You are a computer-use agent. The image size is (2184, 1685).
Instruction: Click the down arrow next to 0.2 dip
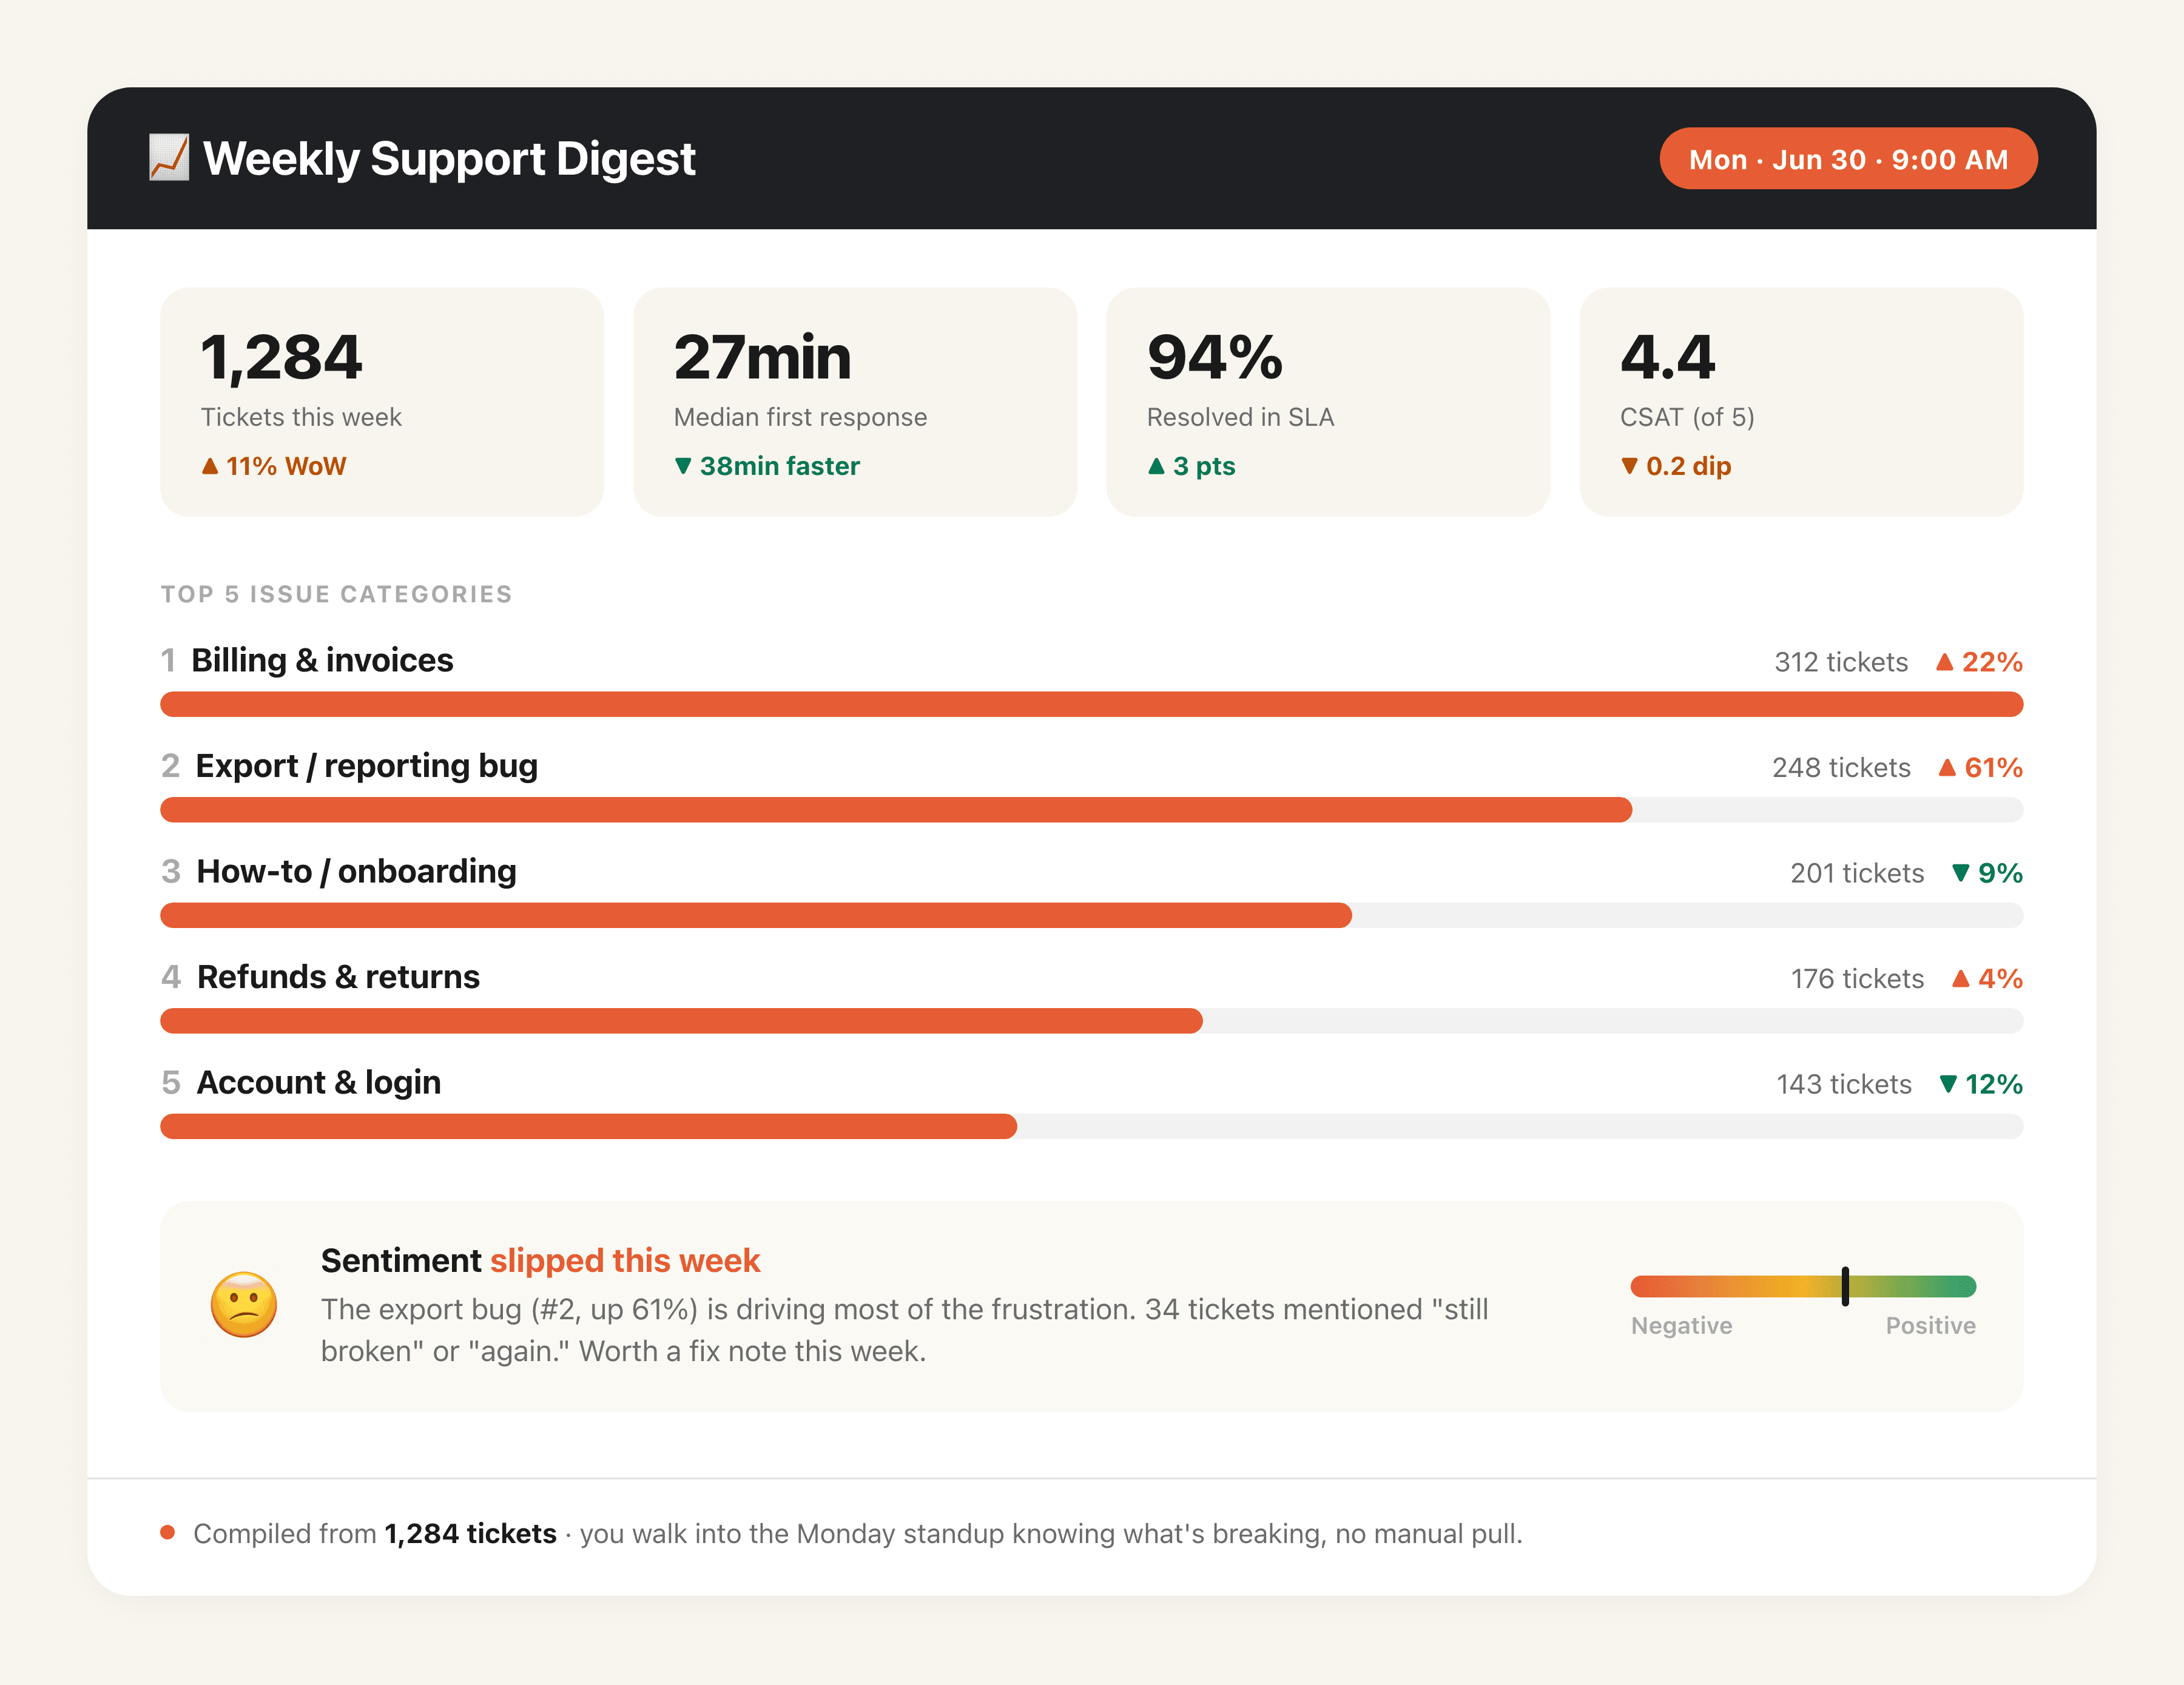(1629, 466)
